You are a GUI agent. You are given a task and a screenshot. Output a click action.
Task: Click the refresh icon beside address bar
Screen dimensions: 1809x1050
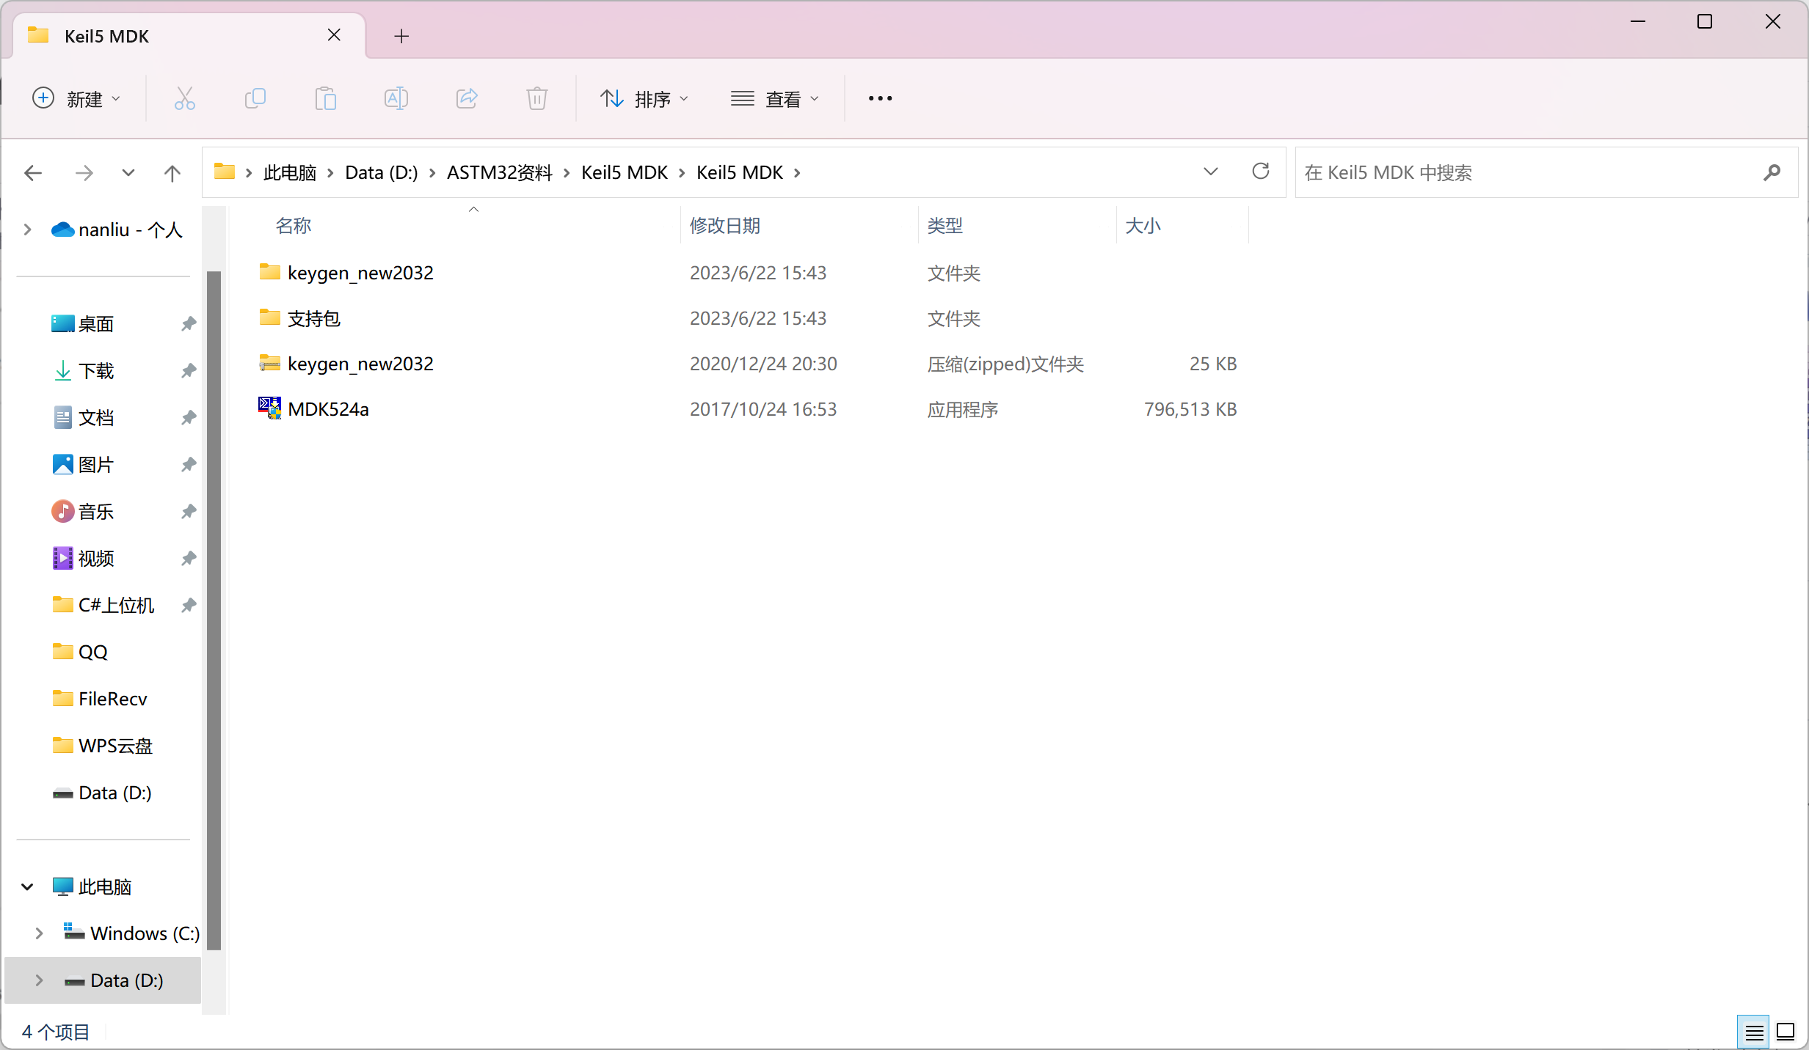point(1260,172)
